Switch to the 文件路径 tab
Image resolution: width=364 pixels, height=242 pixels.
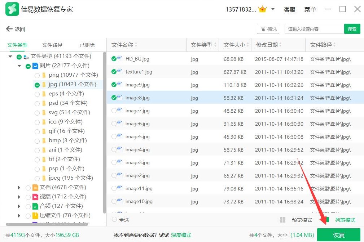click(52, 45)
